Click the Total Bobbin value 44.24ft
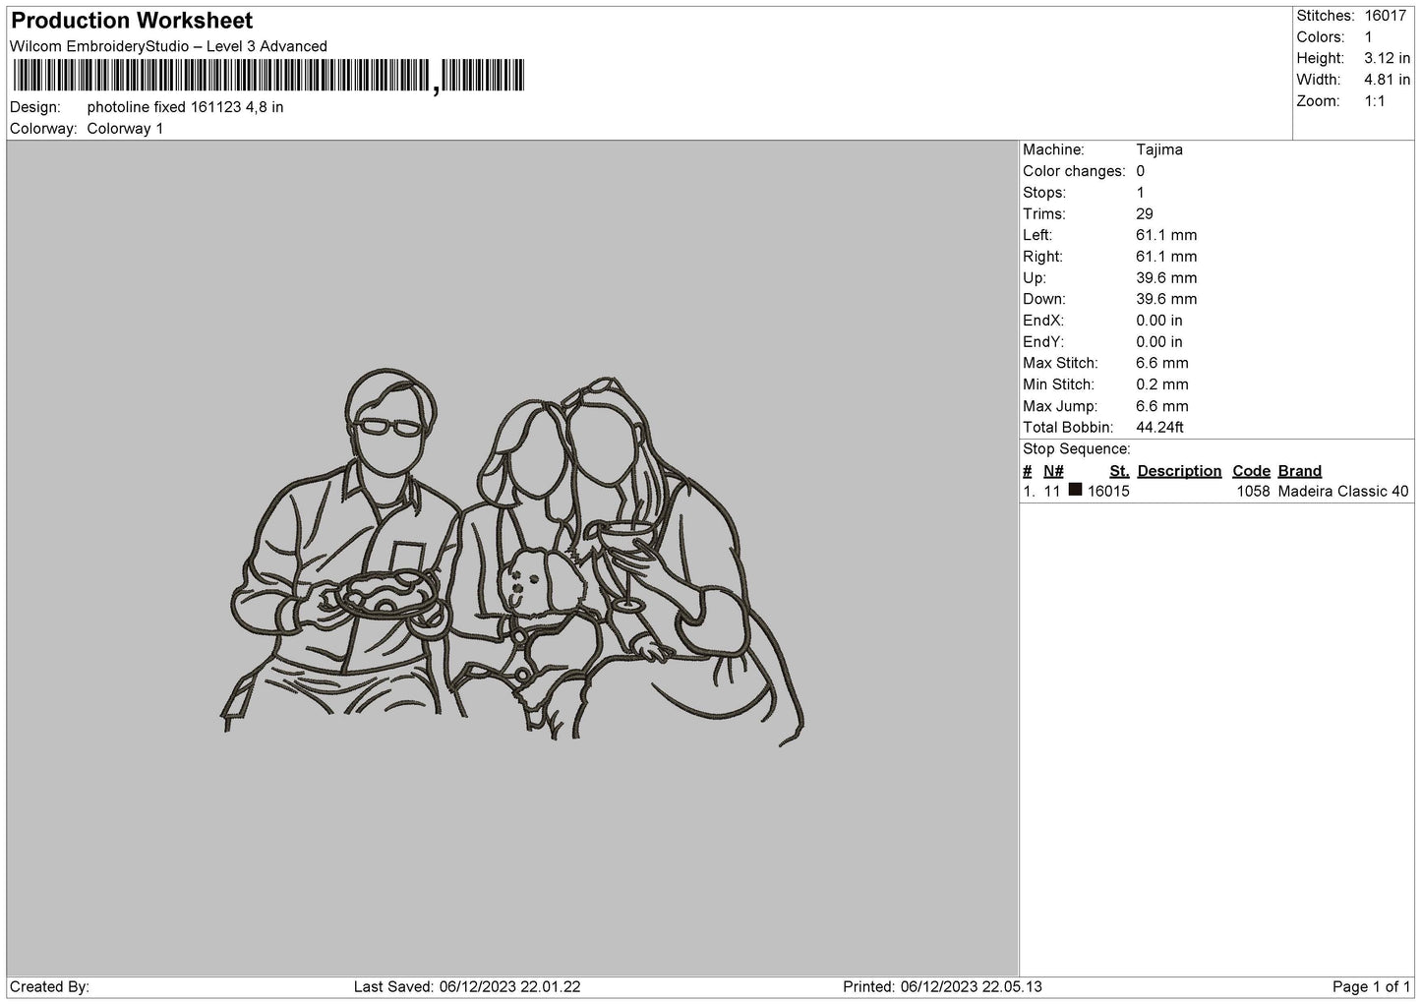The image size is (1421, 1004). coord(1160,428)
